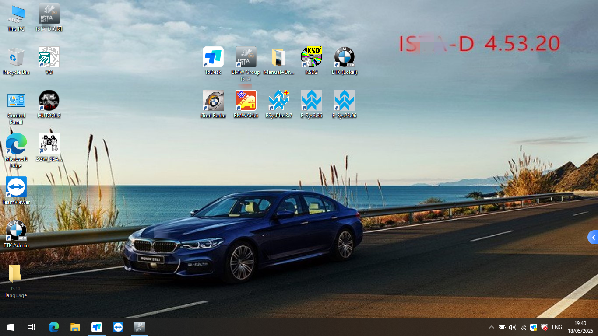Click the Windows Start button
598x336 pixels.
(11, 327)
